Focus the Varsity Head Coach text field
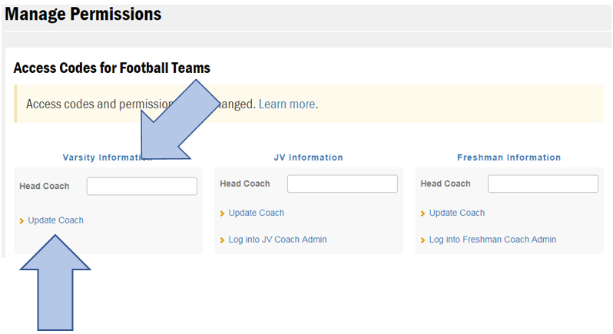The image size is (613, 334). click(x=141, y=186)
